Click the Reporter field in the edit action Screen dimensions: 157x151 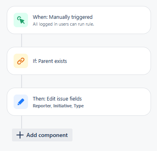click(x=42, y=106)
